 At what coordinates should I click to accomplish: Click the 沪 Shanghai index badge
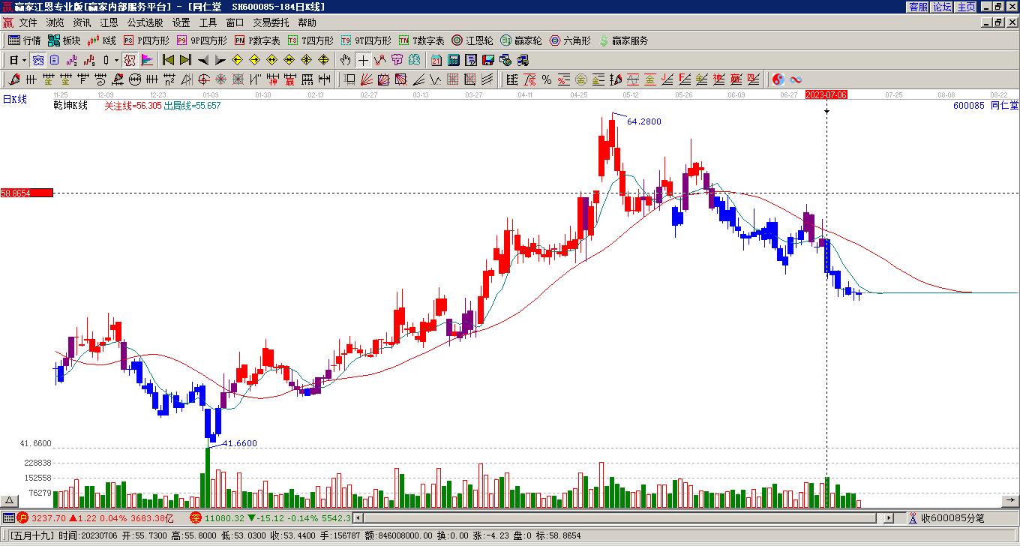coord(22,517)
